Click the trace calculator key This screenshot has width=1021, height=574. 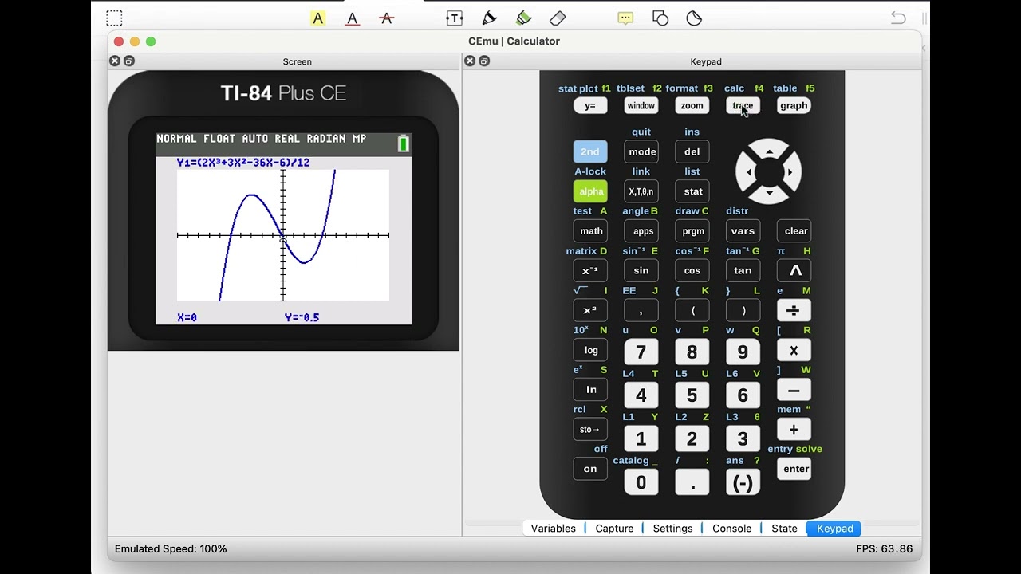[x=743, y=105]
